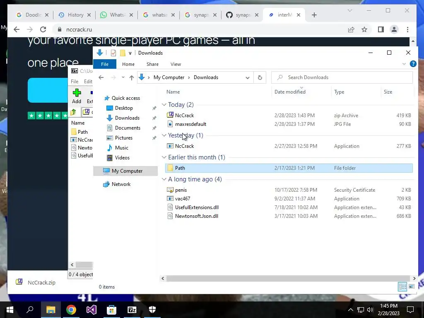The image size is (424, 318).
Task: Select the maxresdefault JPG file
Action: pyautogui.click(x=289, y=124)
